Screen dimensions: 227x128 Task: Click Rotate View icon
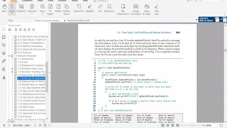tap(66, 6)
